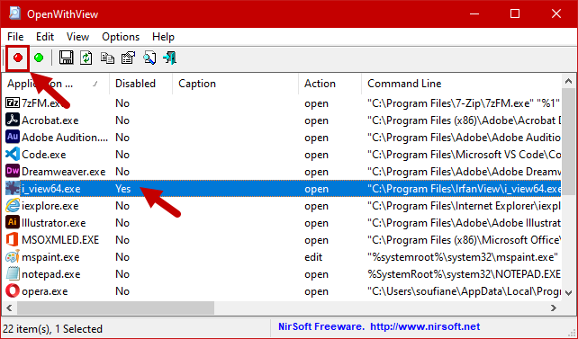The width and height of the screenshot is (578, 339).
Task: Select the opera.exe file name
Action: [45, 291]
